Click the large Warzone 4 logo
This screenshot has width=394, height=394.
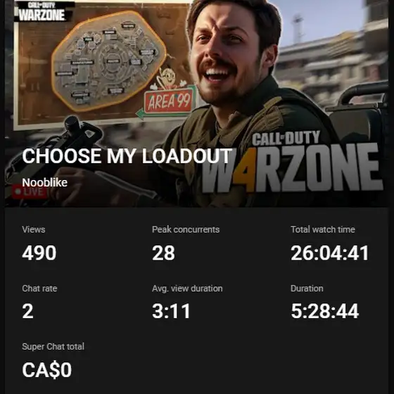pos(293,162)
